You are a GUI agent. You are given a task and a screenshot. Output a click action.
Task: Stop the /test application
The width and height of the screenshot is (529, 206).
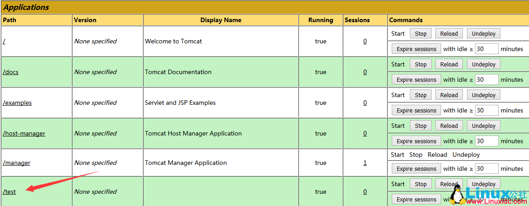click(x=421, y=184)
